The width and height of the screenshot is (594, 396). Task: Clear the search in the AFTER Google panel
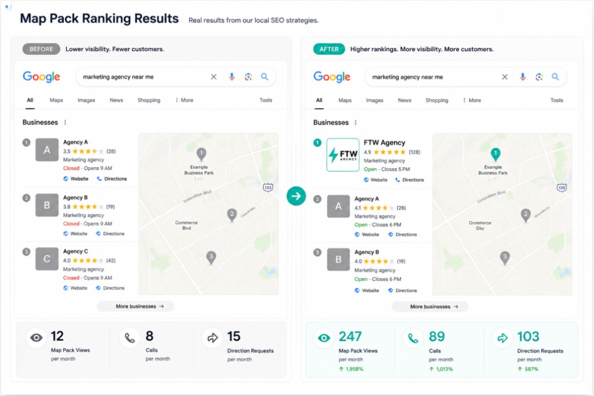[505, 77]
